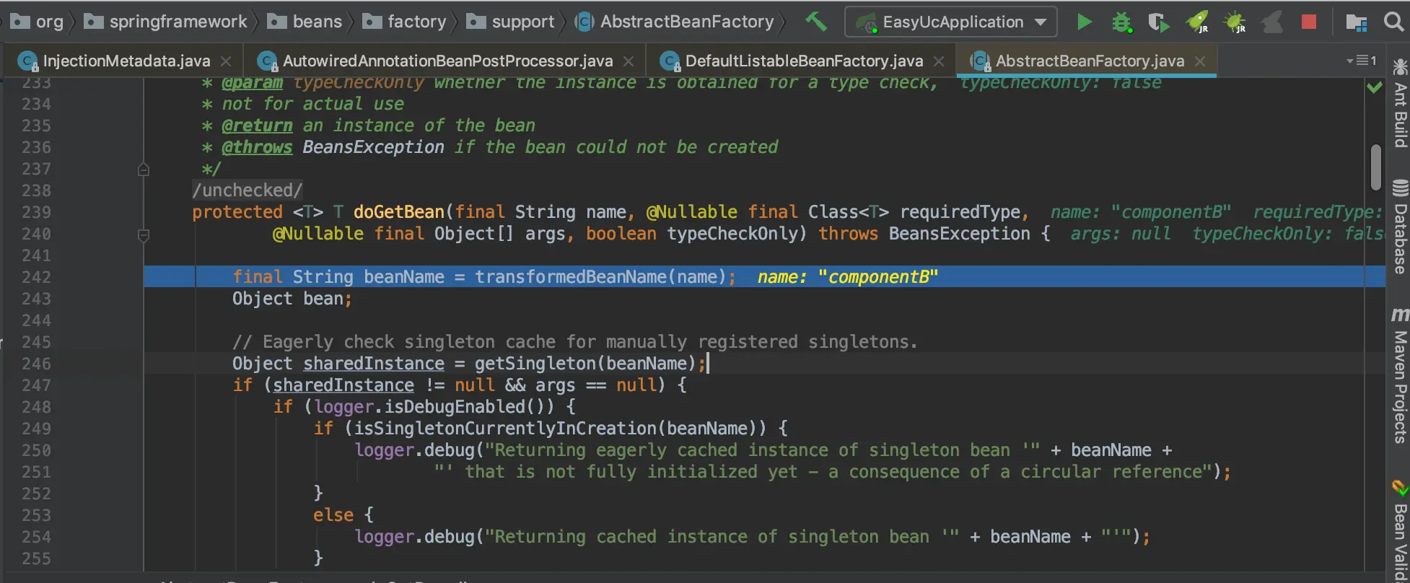Click the editor's vertical scrollbar thumb
Viewport: 1410px width, 583px height.
(1376, 167)
